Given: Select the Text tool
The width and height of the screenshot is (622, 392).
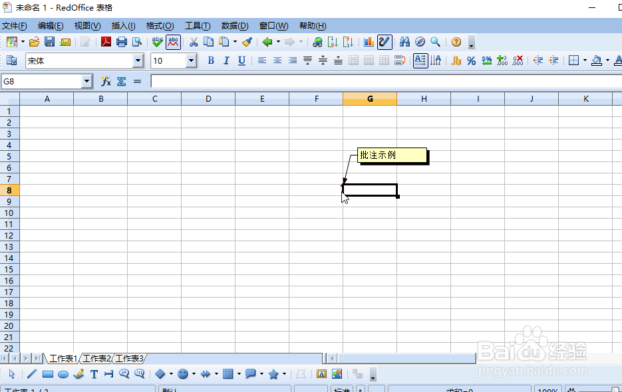Looking at the screenshot, I should point(94,374).
